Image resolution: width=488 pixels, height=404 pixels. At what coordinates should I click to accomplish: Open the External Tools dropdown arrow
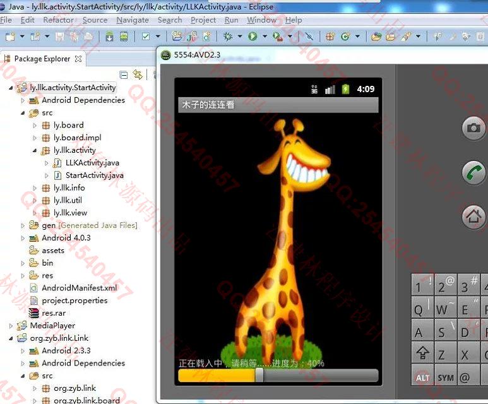[x=290, y=37]
